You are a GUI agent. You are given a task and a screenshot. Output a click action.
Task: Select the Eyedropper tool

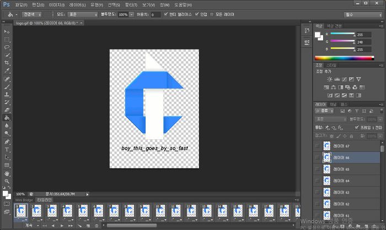click(7, 71)
